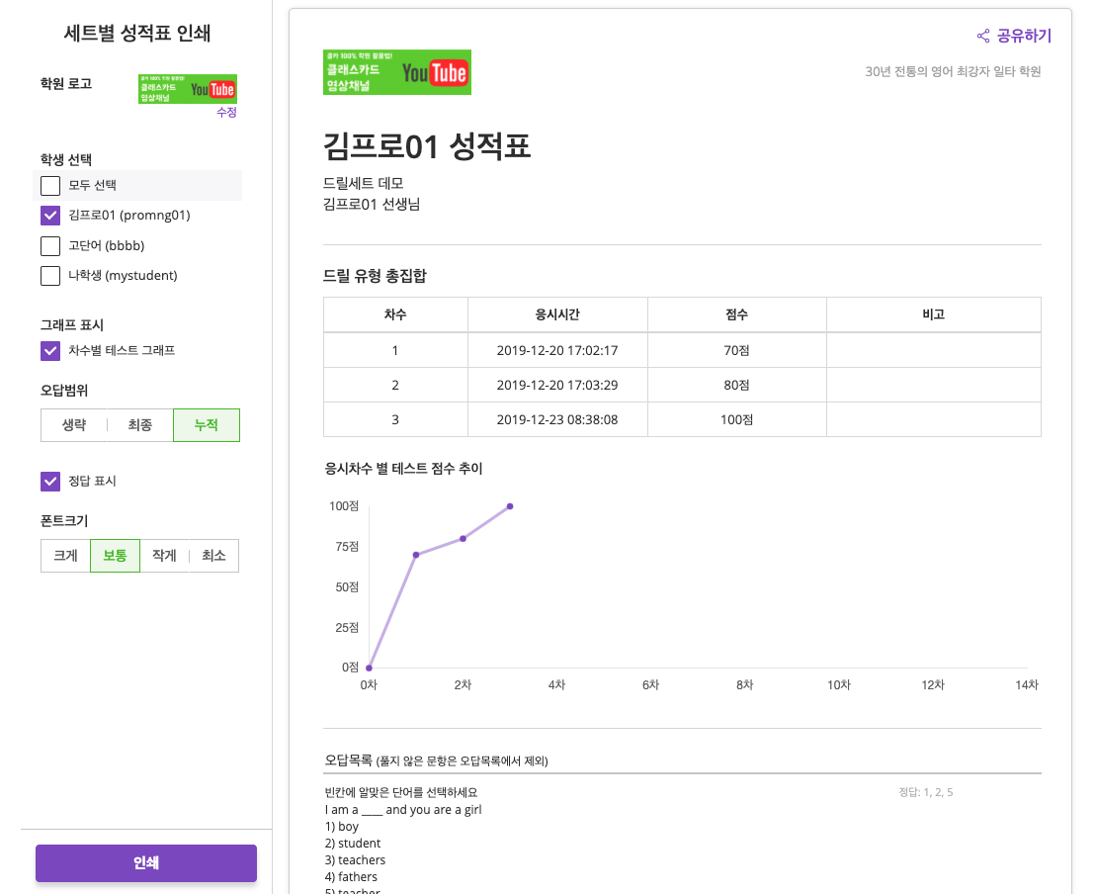Check the 모두 선택 checkbox
1096x894 pixels.
click(x=50, y=186)
